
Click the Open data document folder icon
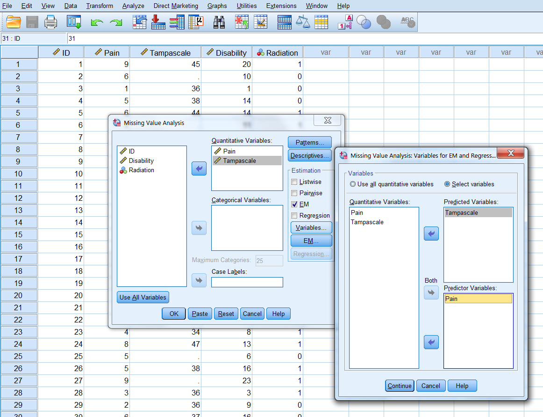point(14,22)
